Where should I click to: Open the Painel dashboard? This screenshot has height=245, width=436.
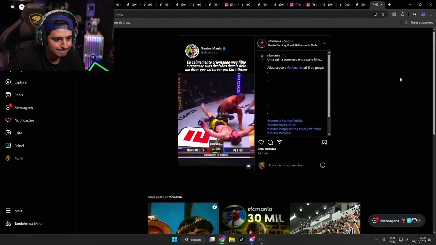15,146
